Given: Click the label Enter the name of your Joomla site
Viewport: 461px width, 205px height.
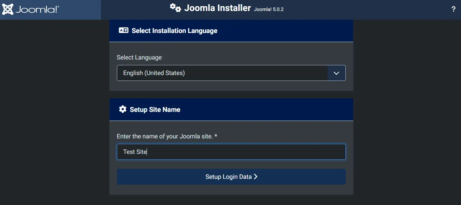Looking at the screenshot, I should click(167, 136).
